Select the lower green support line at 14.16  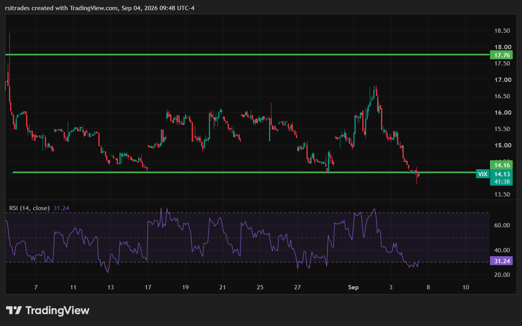coord(244,172)
